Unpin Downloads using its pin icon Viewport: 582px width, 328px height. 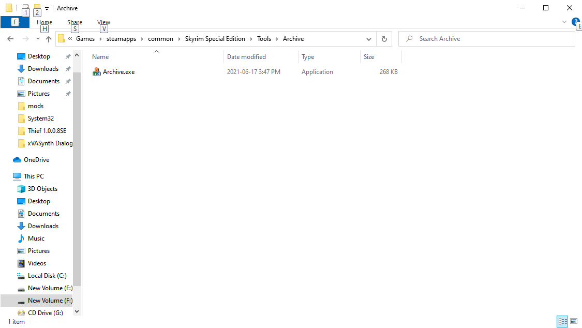tap(68, 69)
